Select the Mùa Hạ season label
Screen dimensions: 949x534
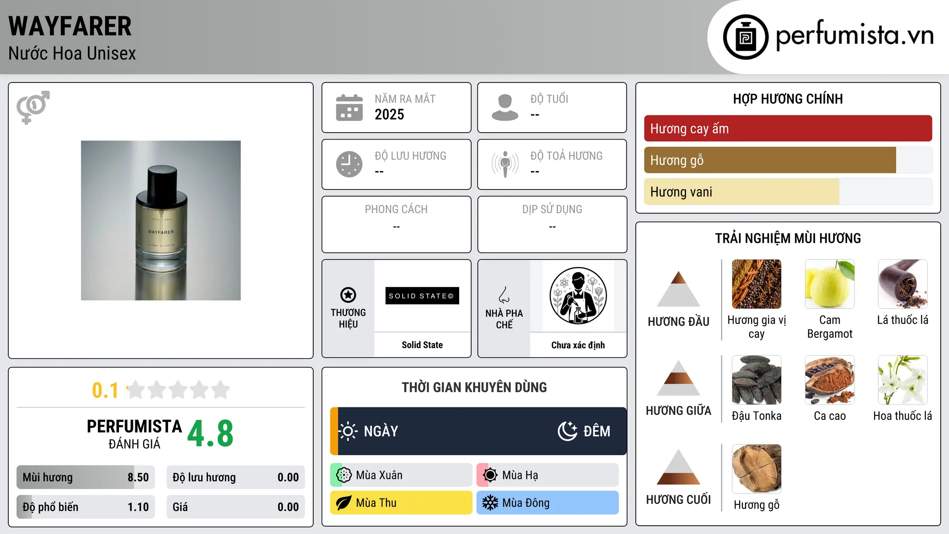point(520,475)
